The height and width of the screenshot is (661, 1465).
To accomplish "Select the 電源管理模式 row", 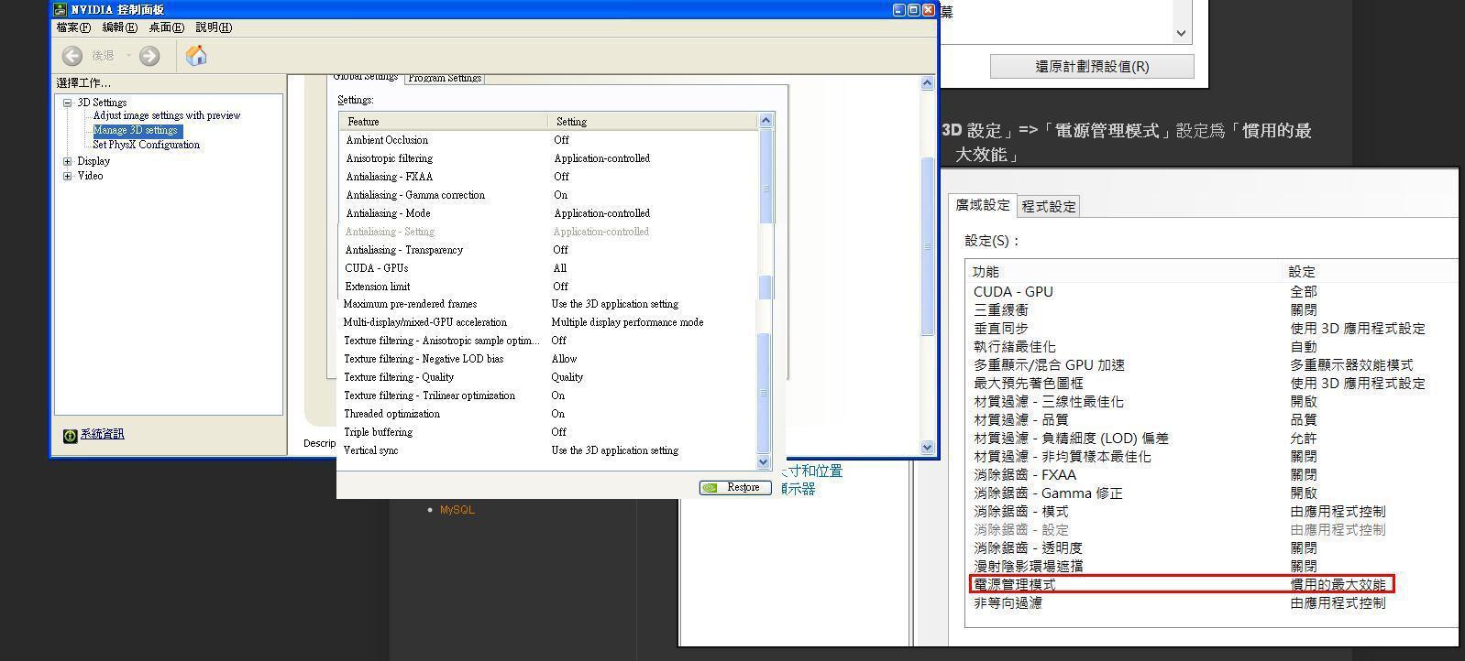I will pos(1182,584).
